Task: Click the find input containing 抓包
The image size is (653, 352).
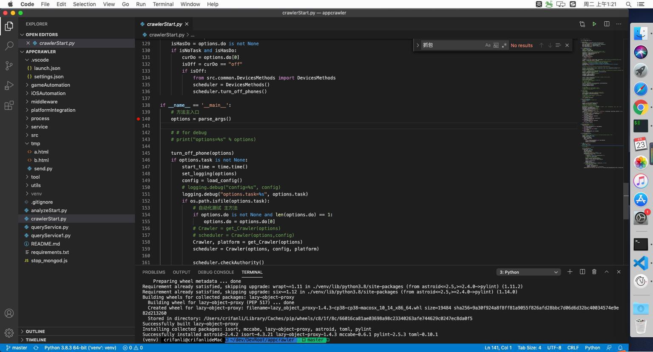Action: tap(452, 45)
